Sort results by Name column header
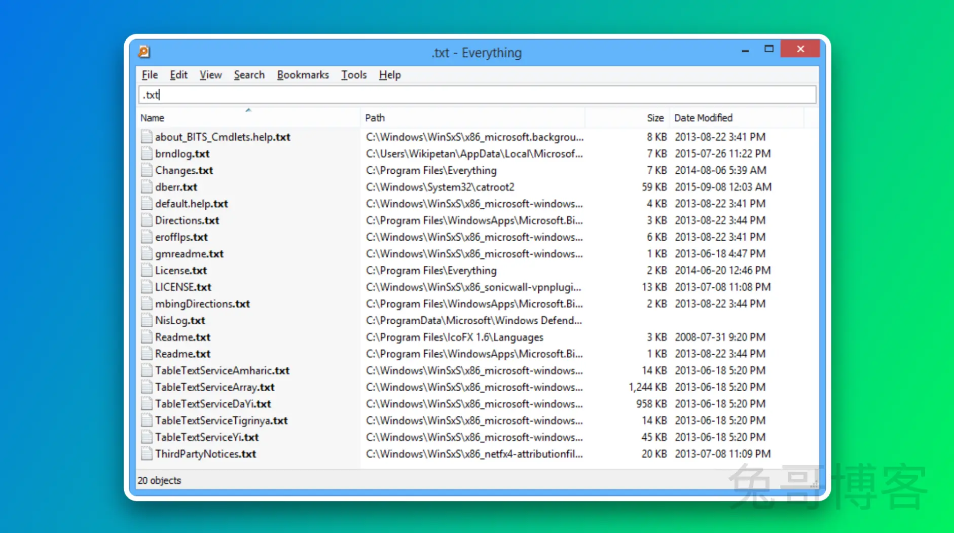This screenshot has height=533, width=954. click(x=248, y=118)
